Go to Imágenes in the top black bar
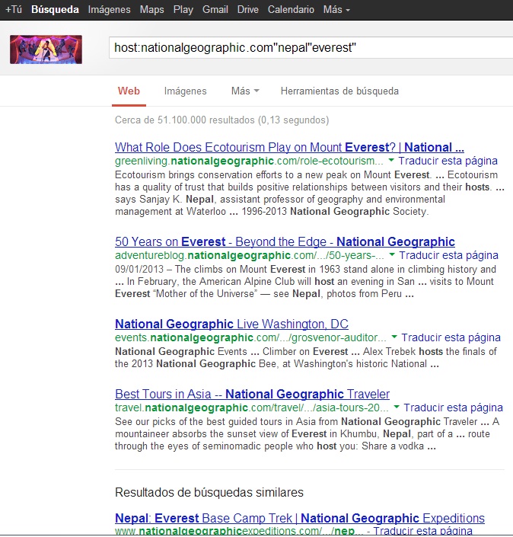The width and height of the screenshot is (513, 537). pos(109,9)
